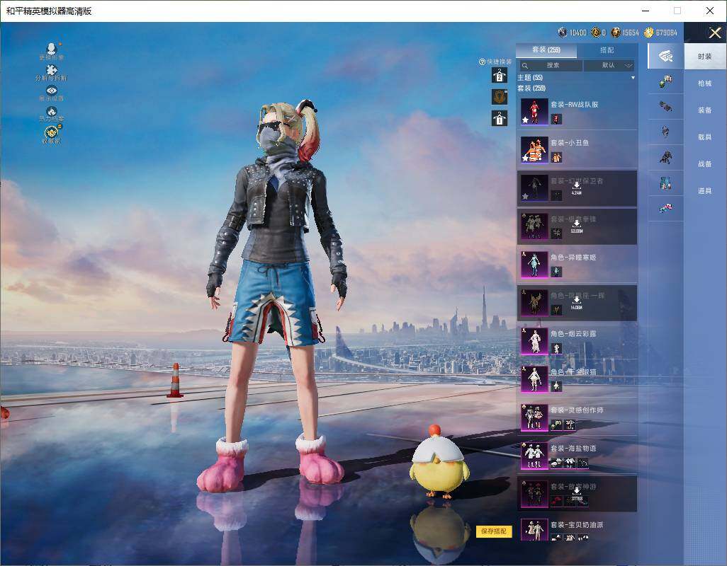Select the 套装-RW战队服 thumbnail
The height and width of the screenshot is (566, 727).
pos(534,112)
